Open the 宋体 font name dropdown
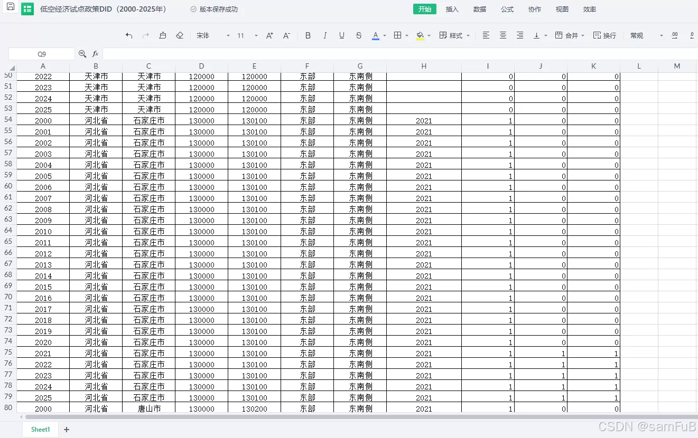This screenshot has width=698, height=438. point(213,35)
